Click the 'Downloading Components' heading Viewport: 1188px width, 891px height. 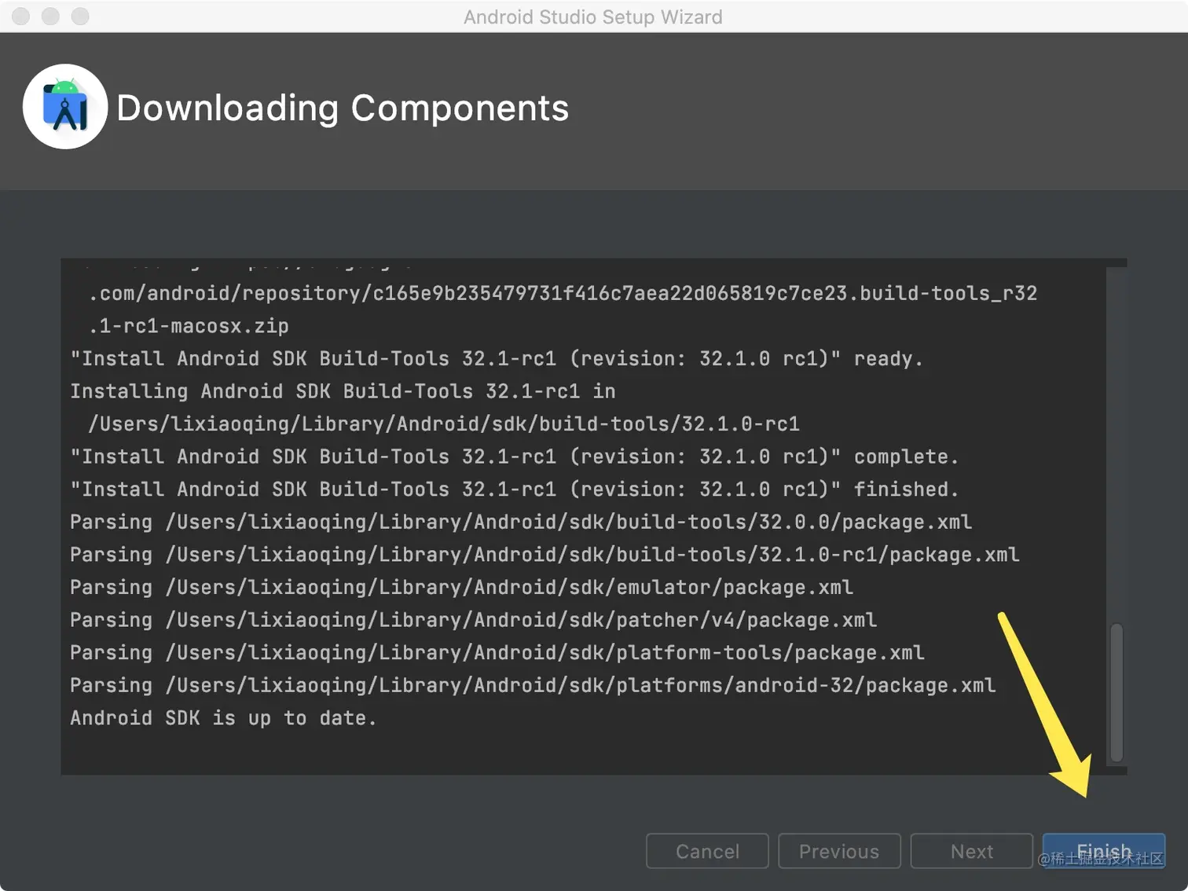[x=343, y=108]
